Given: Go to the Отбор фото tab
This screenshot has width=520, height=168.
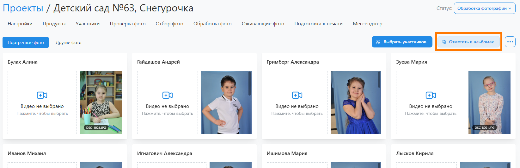Looking at the screenshot, I should click(x=169, y=24).
